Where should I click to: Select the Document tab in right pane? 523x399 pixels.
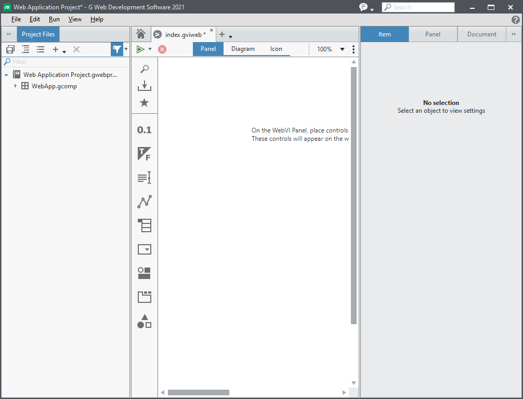pos(481,34)
